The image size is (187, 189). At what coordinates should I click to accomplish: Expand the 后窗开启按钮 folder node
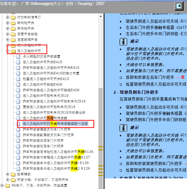click(x=7, y=34)
